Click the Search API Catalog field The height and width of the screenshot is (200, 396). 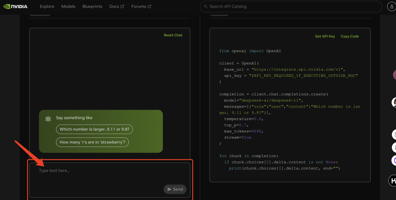coord(291,7)
